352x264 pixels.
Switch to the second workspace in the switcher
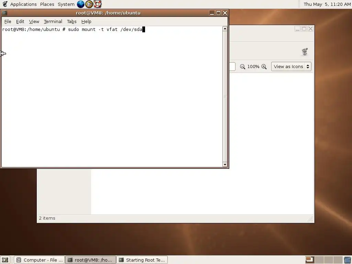[319, 260]
